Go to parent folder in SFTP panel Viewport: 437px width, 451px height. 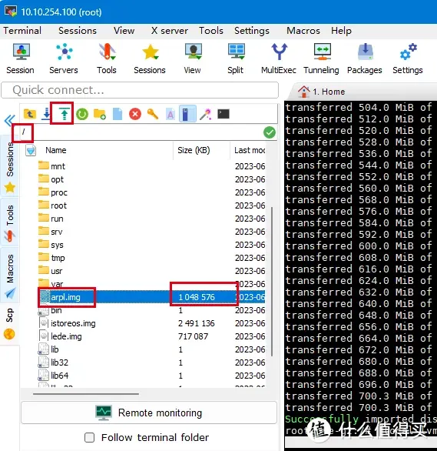click(x=30, y=114)
